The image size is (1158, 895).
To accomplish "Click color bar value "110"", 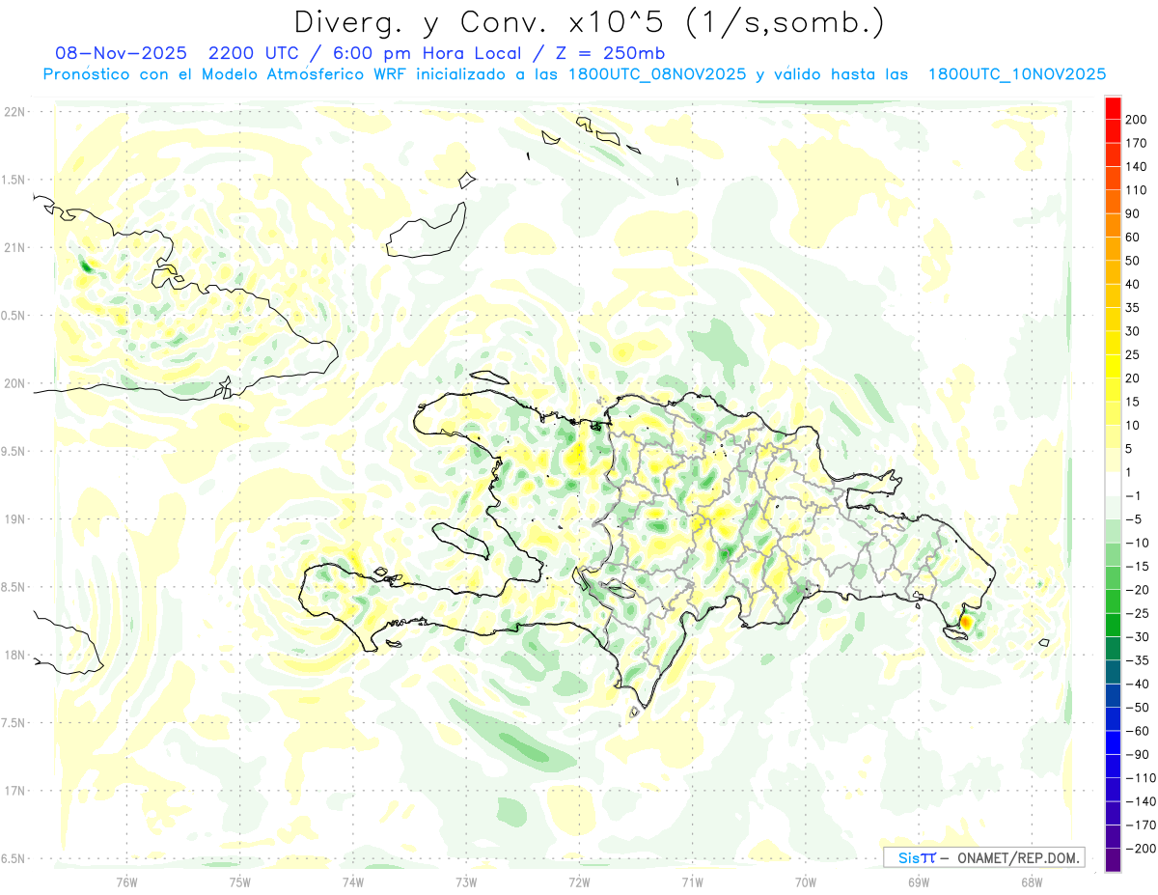I will (1137, 190).
